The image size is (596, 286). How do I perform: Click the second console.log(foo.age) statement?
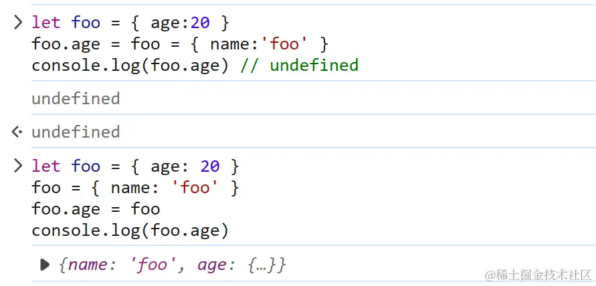pos(130,231)
